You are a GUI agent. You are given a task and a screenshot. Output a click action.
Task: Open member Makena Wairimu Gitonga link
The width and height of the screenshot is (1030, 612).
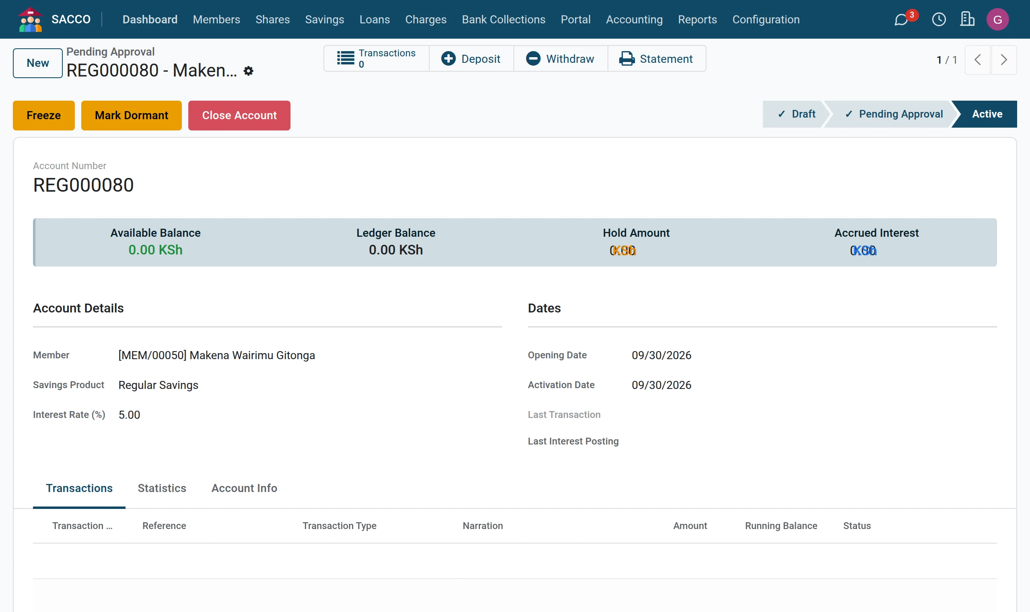(217, 355)
